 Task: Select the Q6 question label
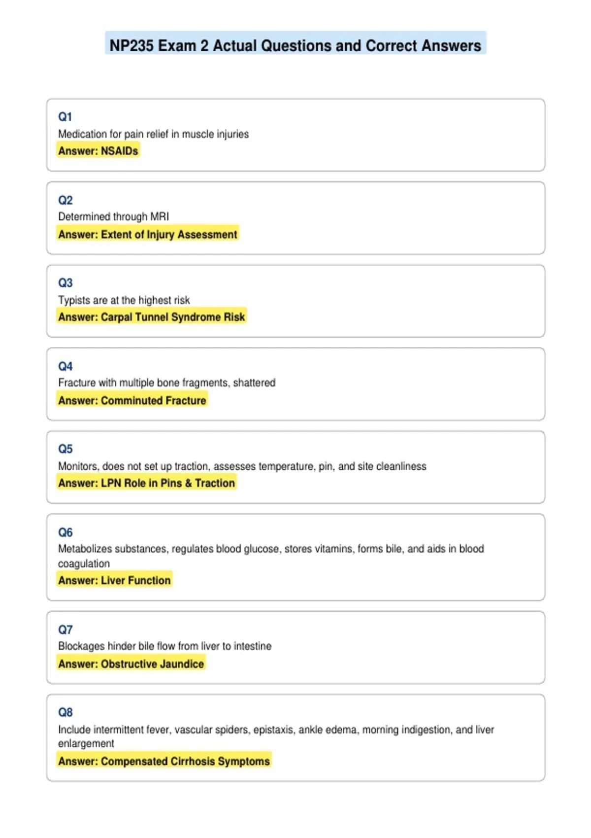[x=65, y=532]
